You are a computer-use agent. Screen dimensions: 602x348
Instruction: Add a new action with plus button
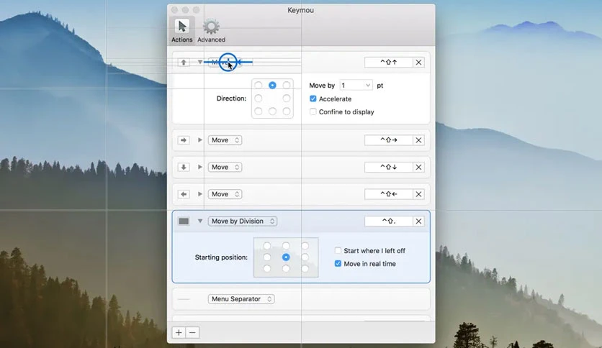point(179,332)
